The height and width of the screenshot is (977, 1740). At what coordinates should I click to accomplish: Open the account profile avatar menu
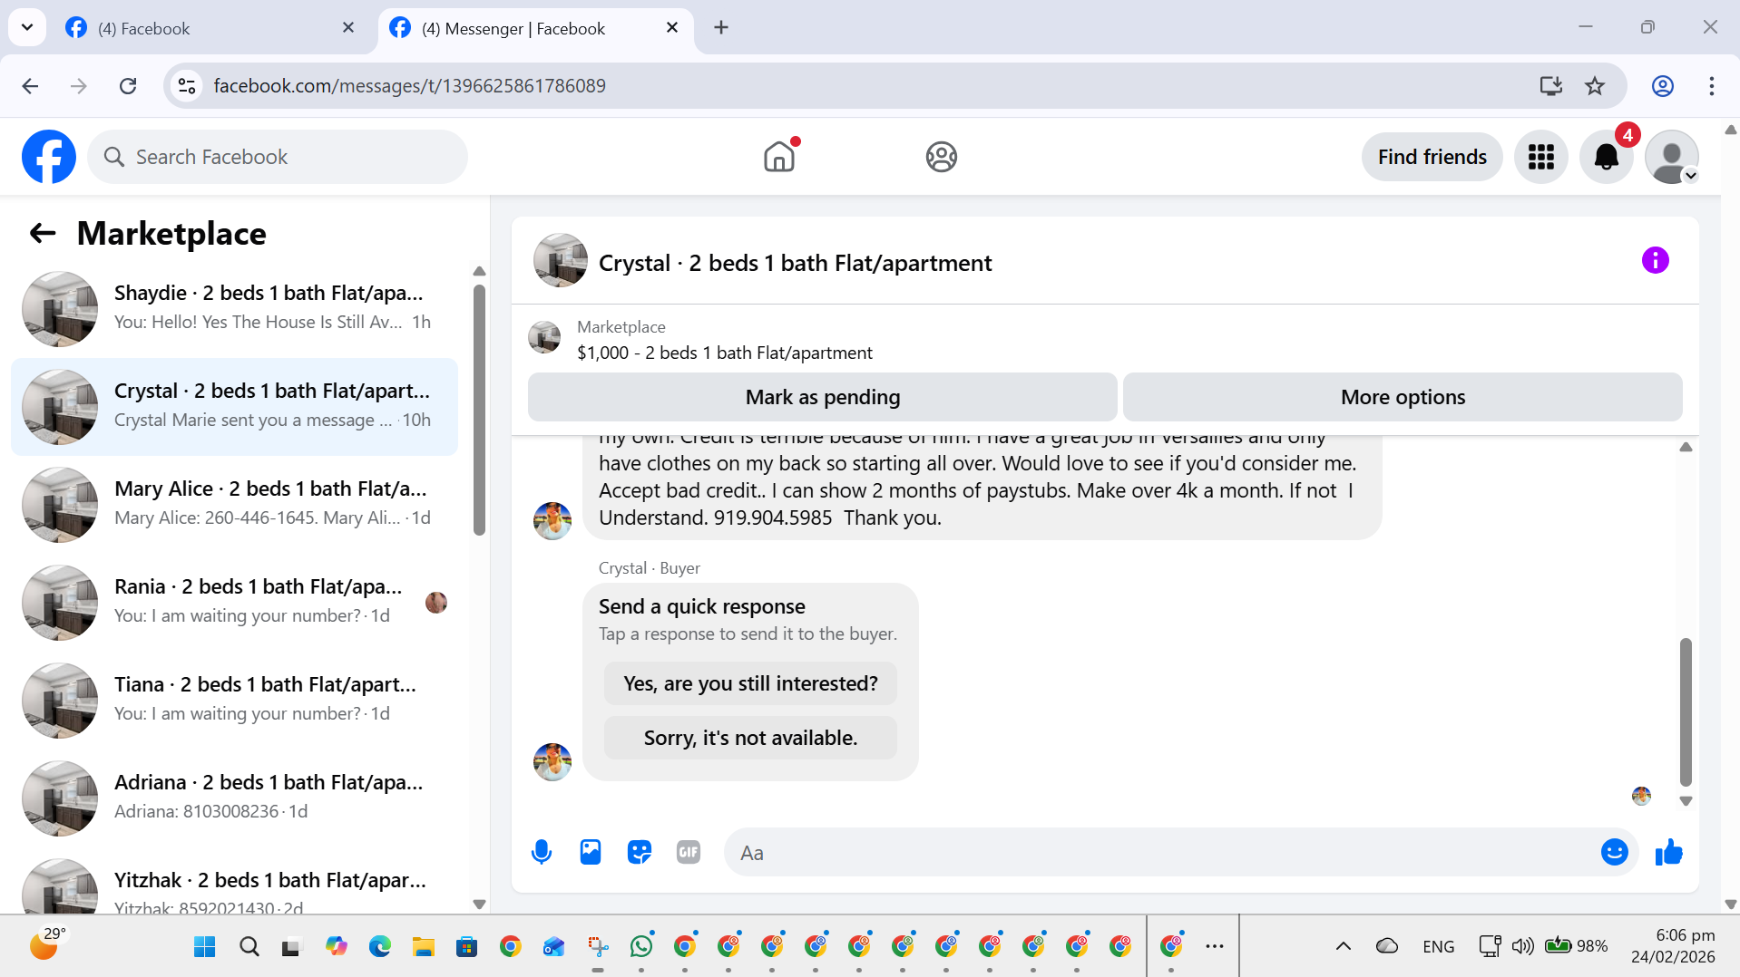[1671, 157]
